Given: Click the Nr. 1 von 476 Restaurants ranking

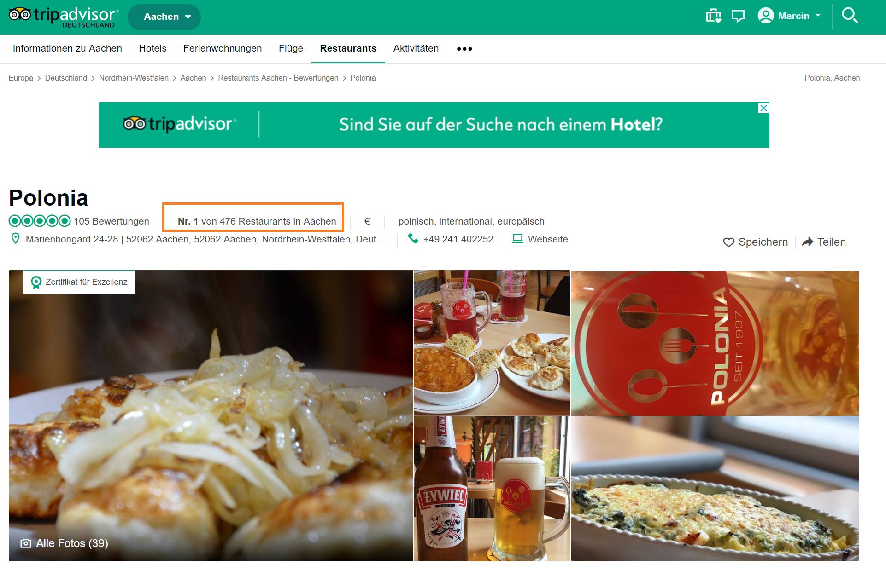Looking at the screenshot, I should [x=257, y=221].
